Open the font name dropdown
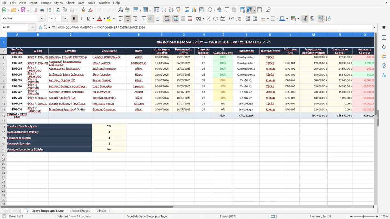 tap(41, 19)
